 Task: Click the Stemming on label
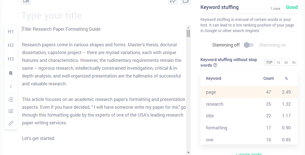(x=272, y=45)
